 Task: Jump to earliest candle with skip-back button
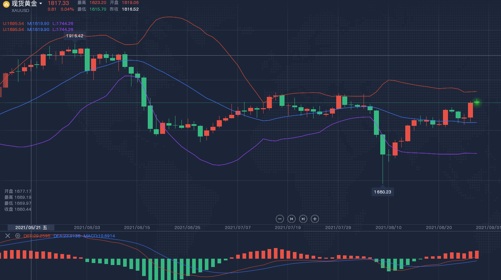click(x=291, y=219)
